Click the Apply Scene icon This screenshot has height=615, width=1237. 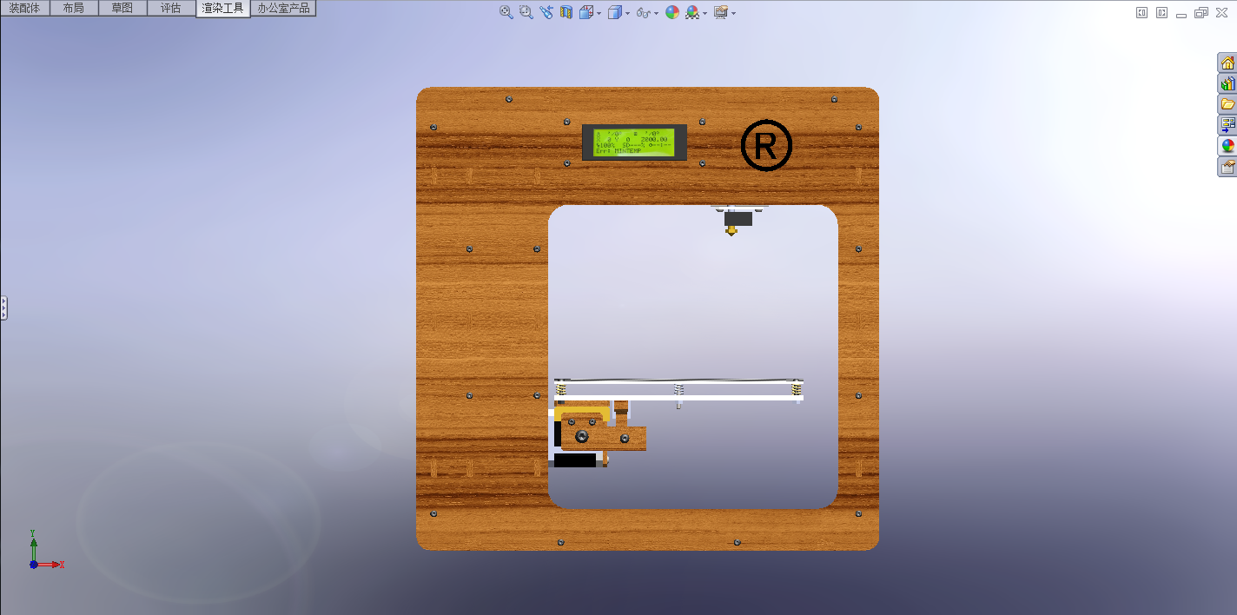point(692,12)
